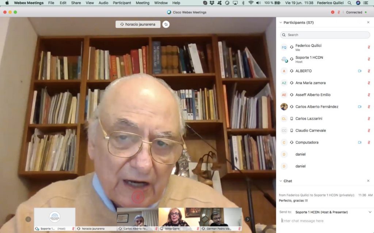Open the Siri icon in menu bar

(358, 3)
